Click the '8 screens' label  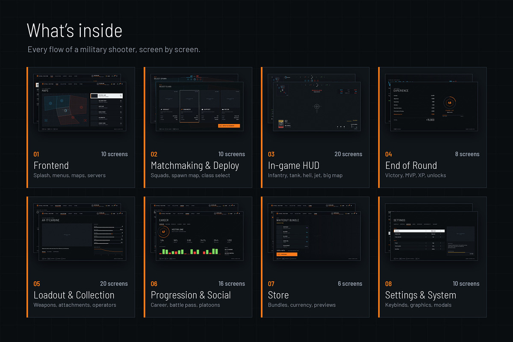(x=467, y=154)
